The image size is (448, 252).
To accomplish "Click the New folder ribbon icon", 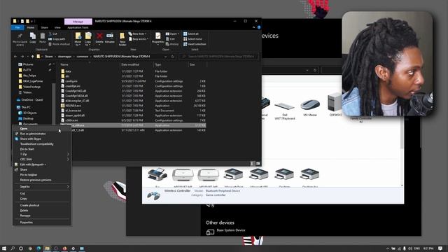I will [x=122, y=36].
